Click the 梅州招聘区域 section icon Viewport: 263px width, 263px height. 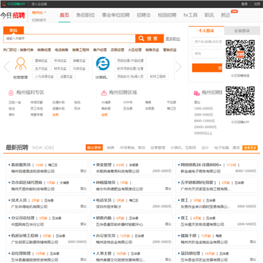pyautogui.click(x=104, y=93)
